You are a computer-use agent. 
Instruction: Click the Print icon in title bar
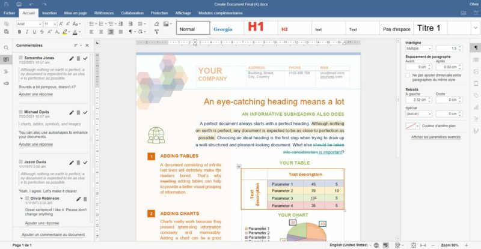coord(19,4)
